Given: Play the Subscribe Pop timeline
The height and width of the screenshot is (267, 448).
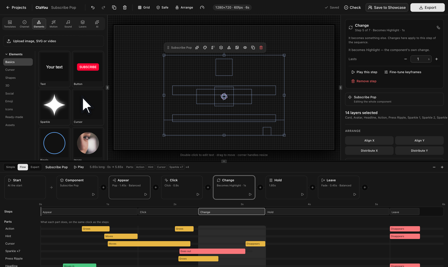Looking at the screenshot, I should click(79, 167).
